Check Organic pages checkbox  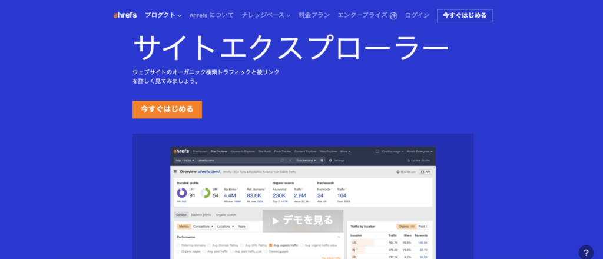pos(178,251)
